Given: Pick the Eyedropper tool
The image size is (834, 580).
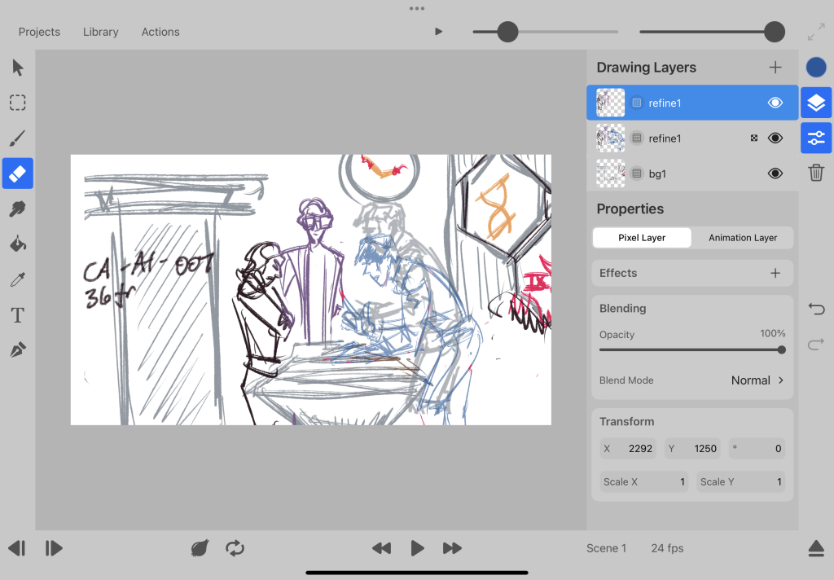Looking at the screenshot, I should tap(17, 279).
